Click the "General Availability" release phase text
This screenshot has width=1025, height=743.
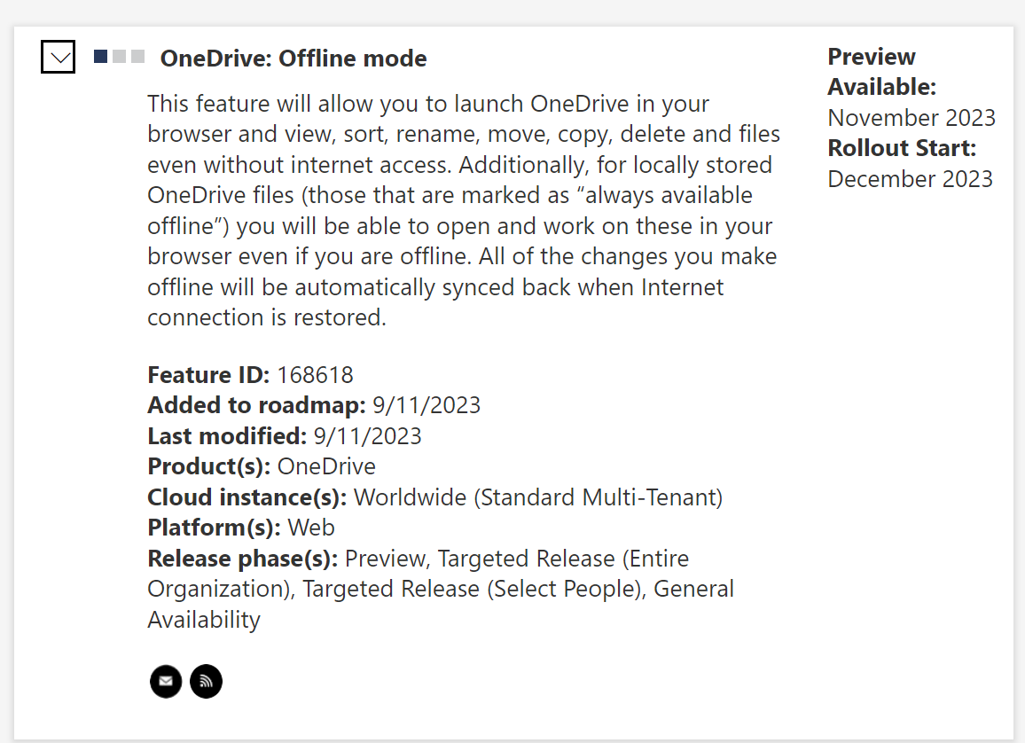693,589
